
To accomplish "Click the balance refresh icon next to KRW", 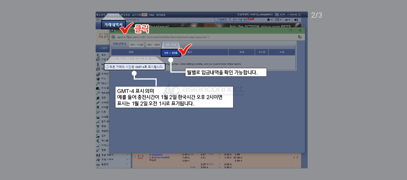I will click(299, 15).
